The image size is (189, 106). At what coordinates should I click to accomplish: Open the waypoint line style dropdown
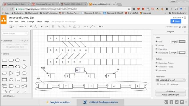92,26
